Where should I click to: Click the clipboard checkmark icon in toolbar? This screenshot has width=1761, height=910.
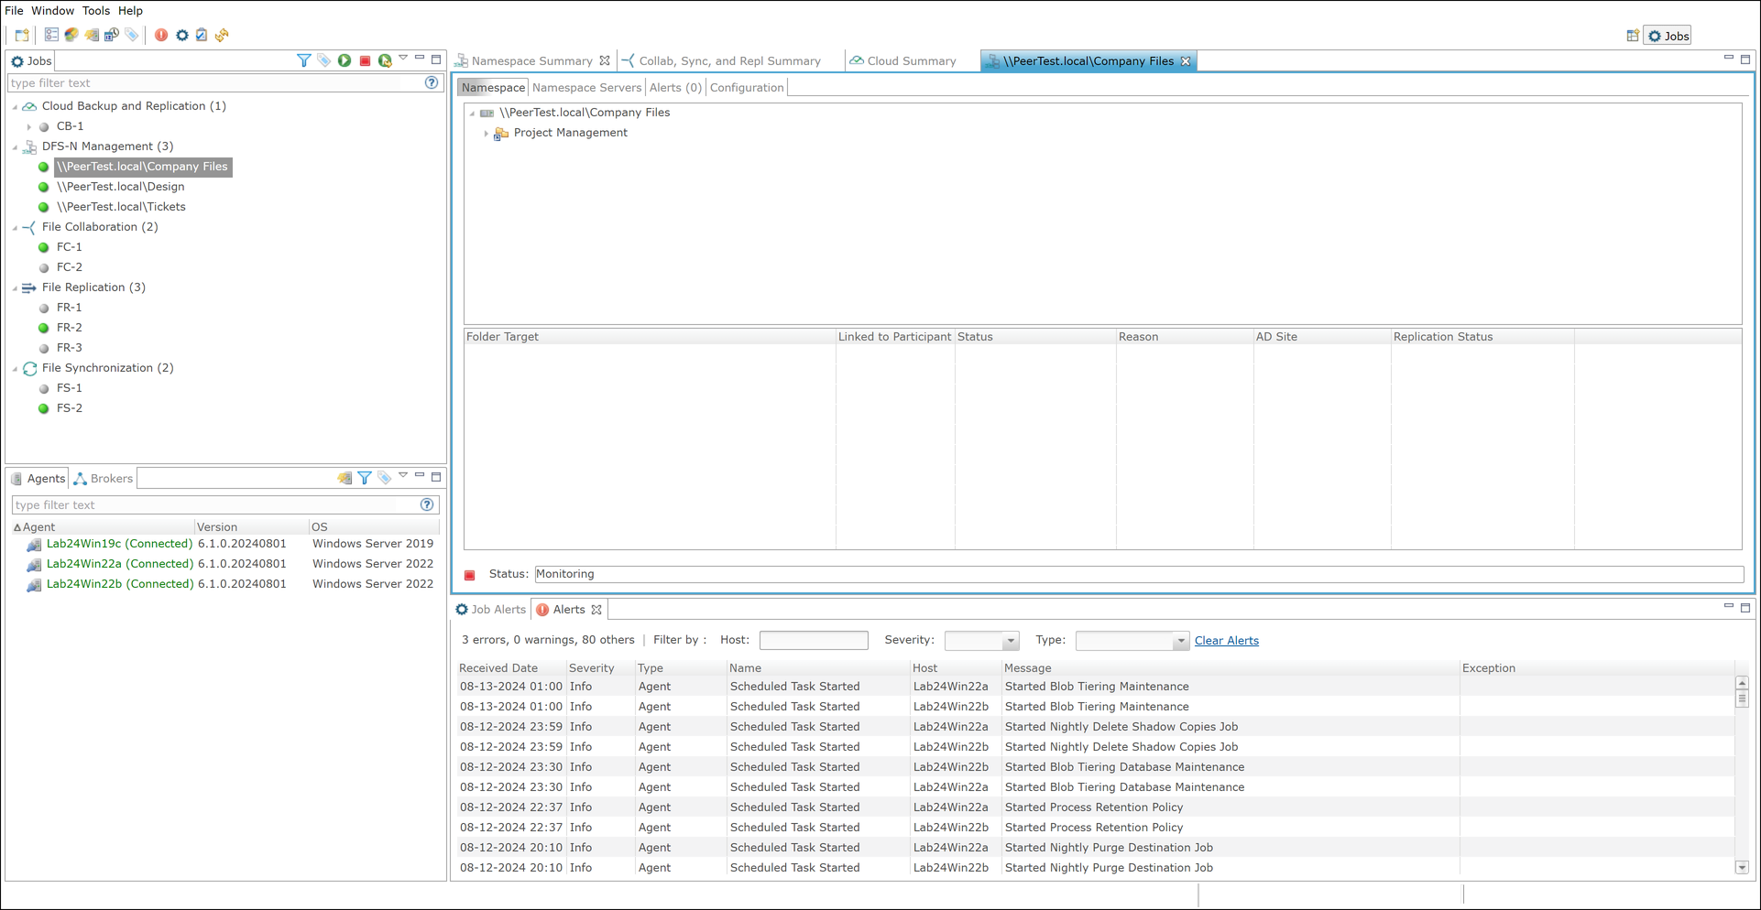pyautogui.click(x=202, y=36)
